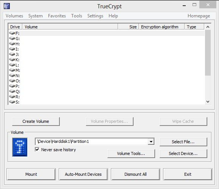Expand the volume path dropdown arrow
Viewport: 219px width, 189px height.
(151, 141)
